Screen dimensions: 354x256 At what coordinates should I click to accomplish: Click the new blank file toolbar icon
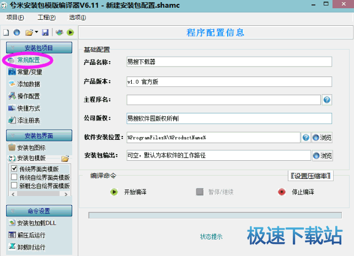click(6, 32)
